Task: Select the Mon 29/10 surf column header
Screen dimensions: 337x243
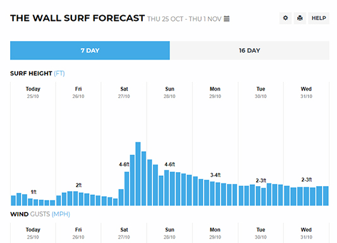Action: (x=215, y=92)
